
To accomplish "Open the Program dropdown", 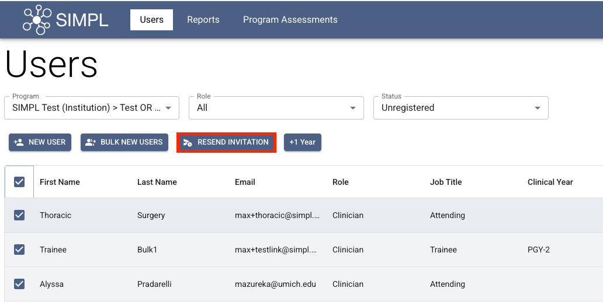I will point(92,108).
